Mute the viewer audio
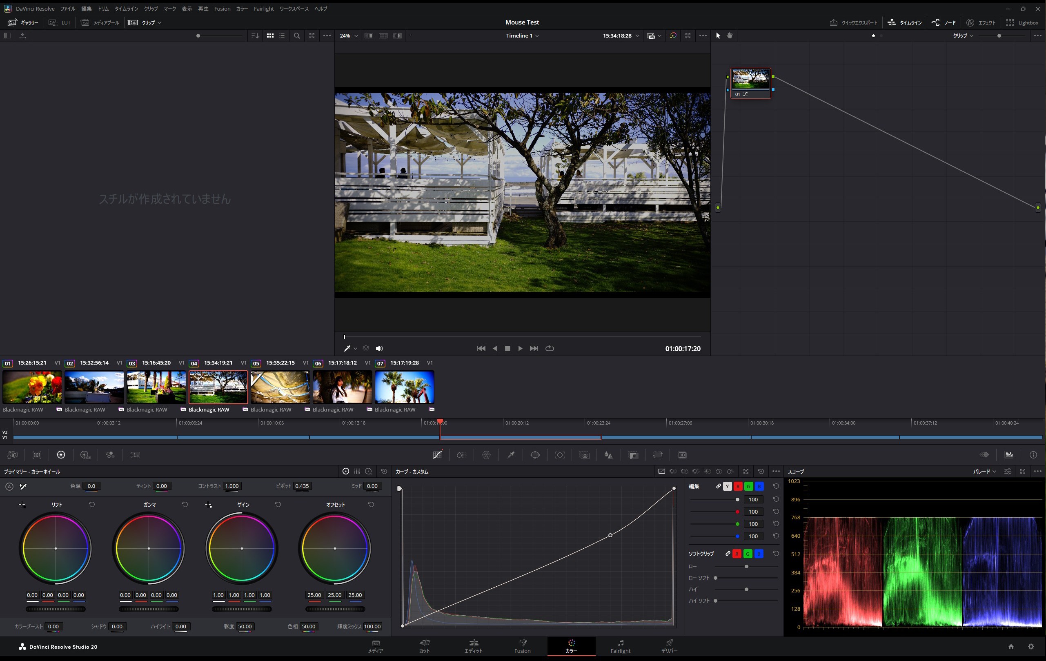Screen dimensions: 1046x661 tap(379, 348)
